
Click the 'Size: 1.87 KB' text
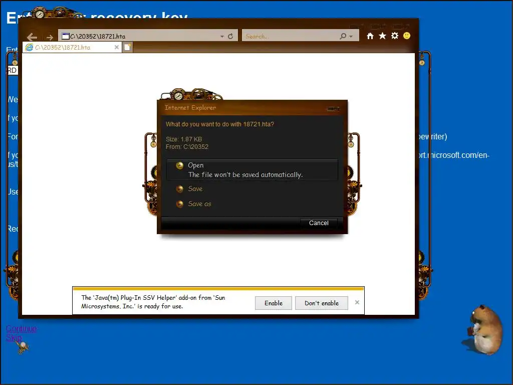[183, 139]
